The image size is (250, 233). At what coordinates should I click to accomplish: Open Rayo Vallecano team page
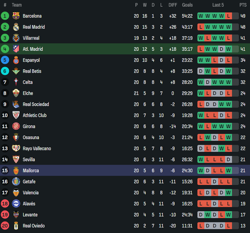[37, 148]
